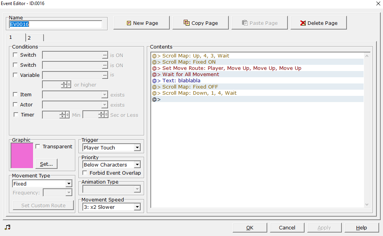Click the Cancel button
383x236 pixels.
click(x=287, y=228)
